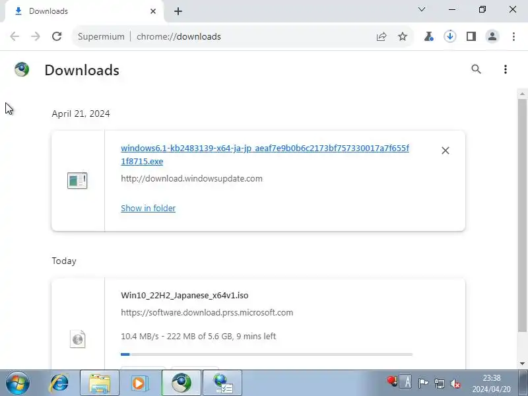Switch to Supermium taskbar button
This screenshot has height=396, width=528.
coord(181,383)
